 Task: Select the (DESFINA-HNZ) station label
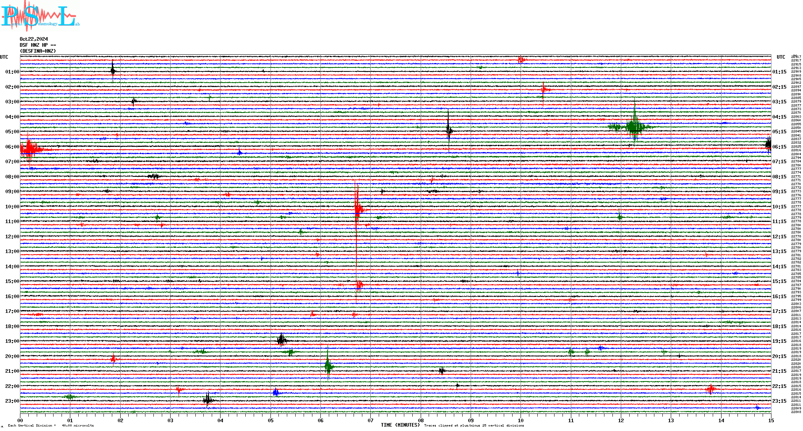tap(38, 51)
